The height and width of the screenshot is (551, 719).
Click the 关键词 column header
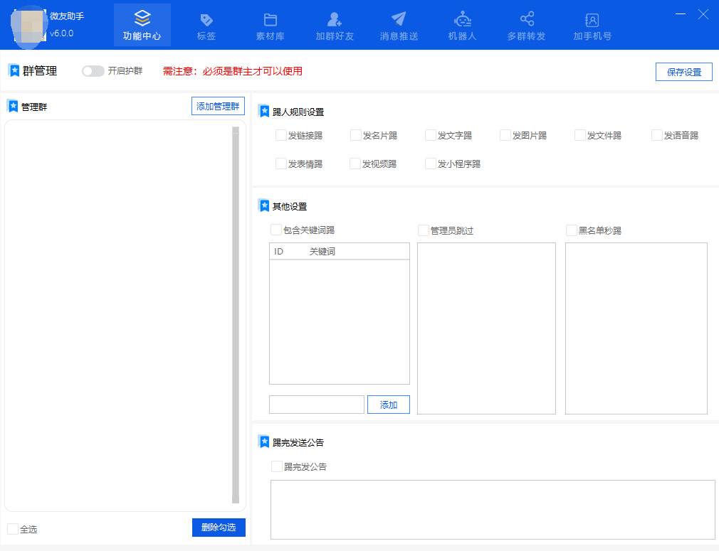pyautogui.click(x=322, y=252)
